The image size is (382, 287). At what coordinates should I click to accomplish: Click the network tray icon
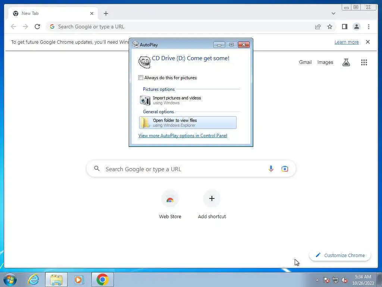coord(335,280)
